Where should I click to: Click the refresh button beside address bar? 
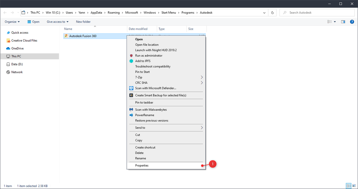click(272, 13)
